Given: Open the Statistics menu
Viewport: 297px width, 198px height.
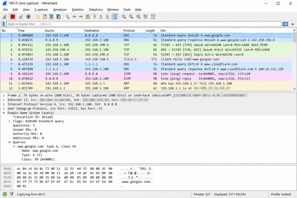Looking at the screenshot, I should [78, 10].
